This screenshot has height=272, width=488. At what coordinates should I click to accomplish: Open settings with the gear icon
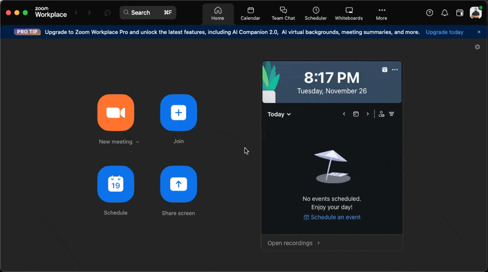[478, 47]
